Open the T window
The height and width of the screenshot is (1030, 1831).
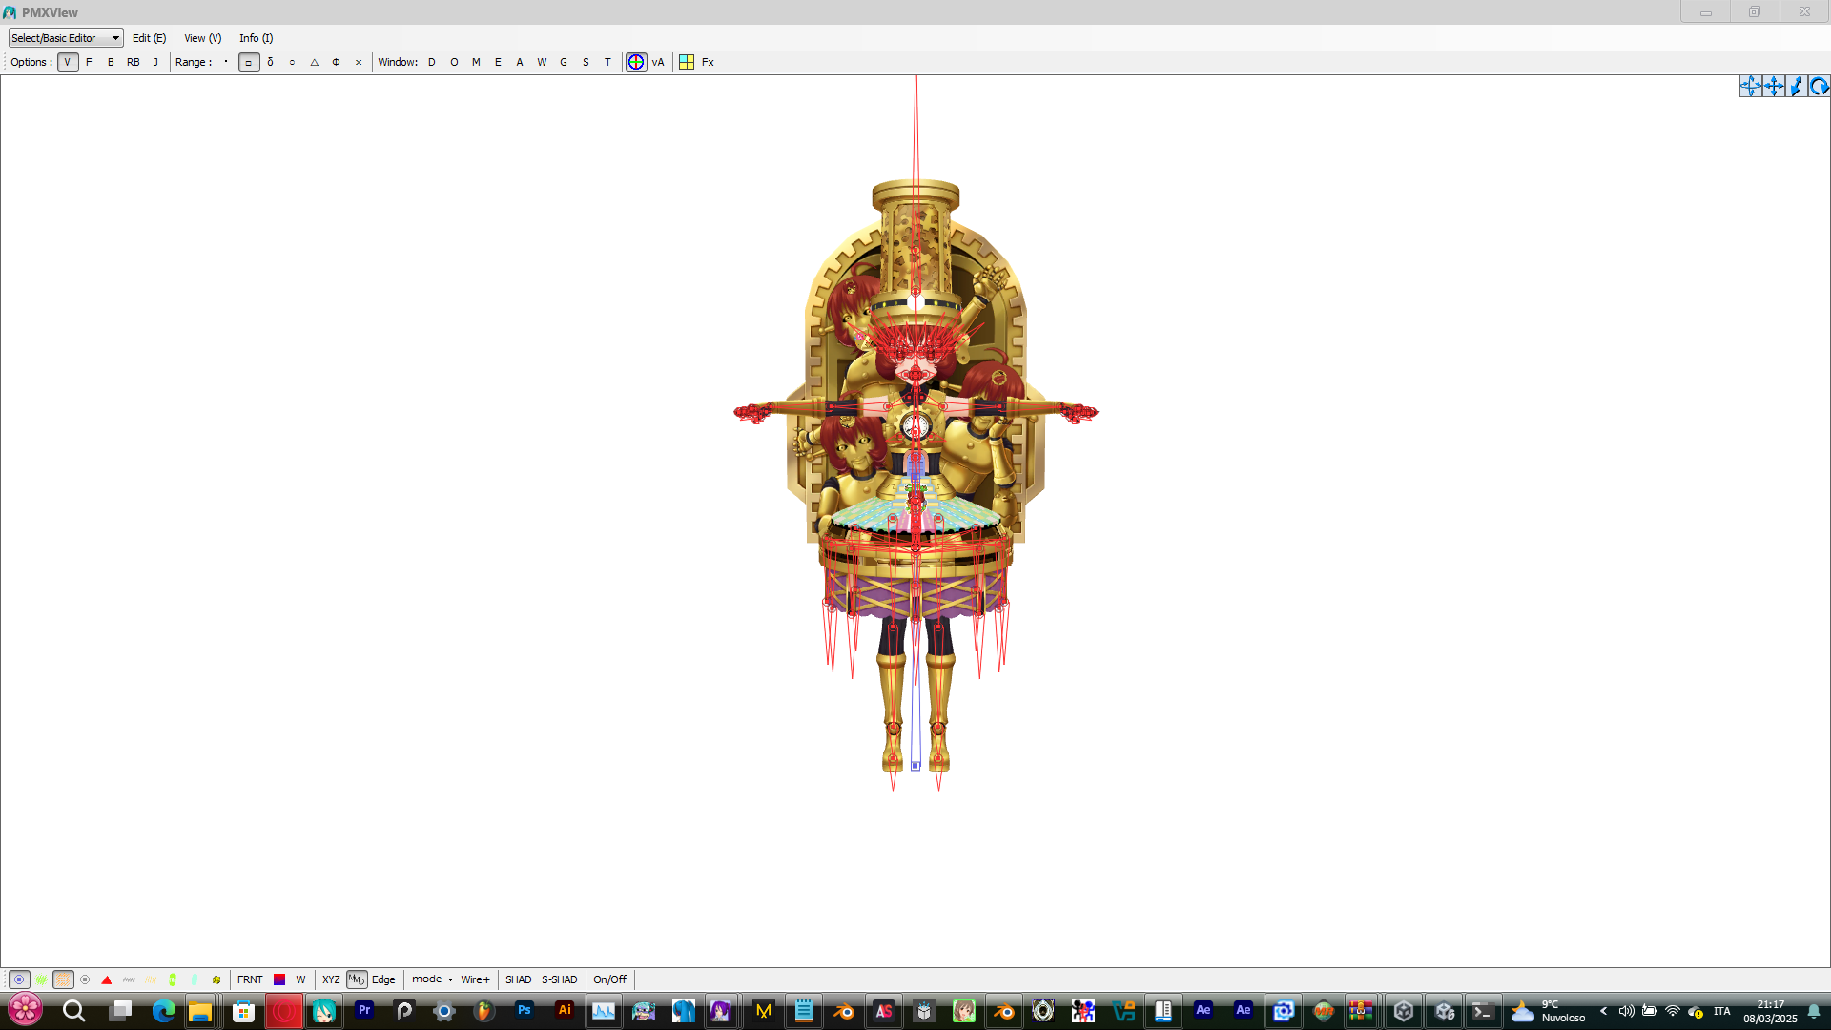[607, 62]
